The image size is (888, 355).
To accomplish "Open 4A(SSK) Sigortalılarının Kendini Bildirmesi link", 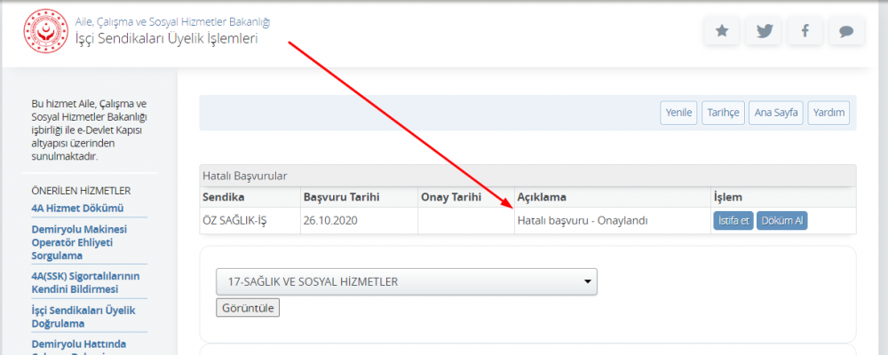I will point(85,282).
